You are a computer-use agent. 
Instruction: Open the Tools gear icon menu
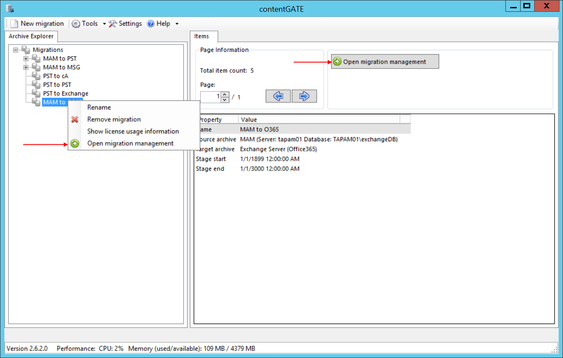pos(76,24)
